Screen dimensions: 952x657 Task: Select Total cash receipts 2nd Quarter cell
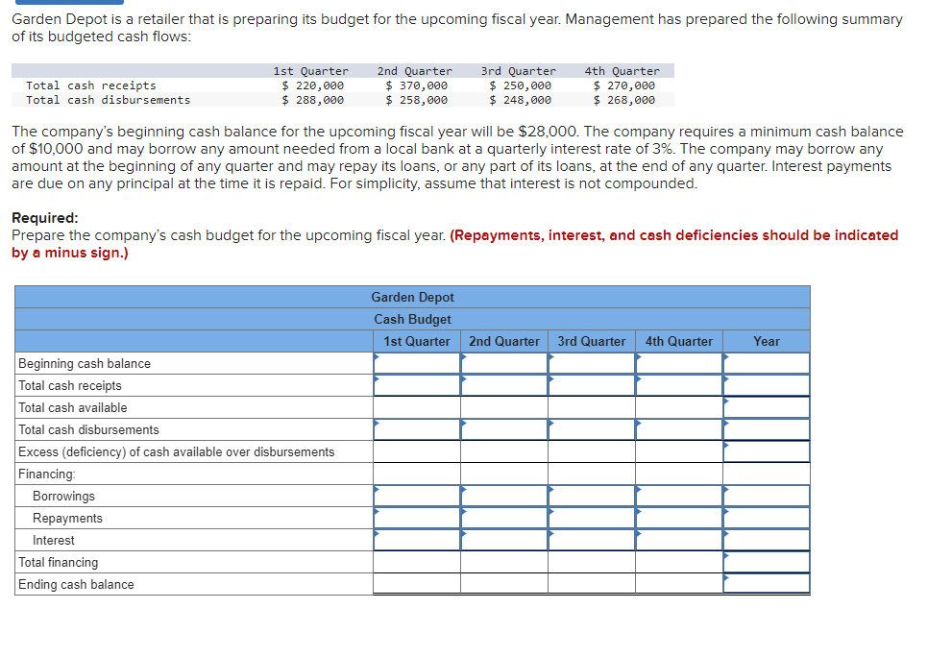[x=504, y=385]
